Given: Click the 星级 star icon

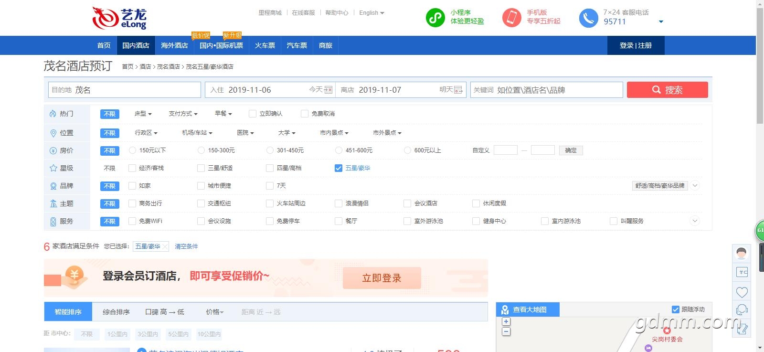Looking at the screenshot, I should (x=53, y=168).
